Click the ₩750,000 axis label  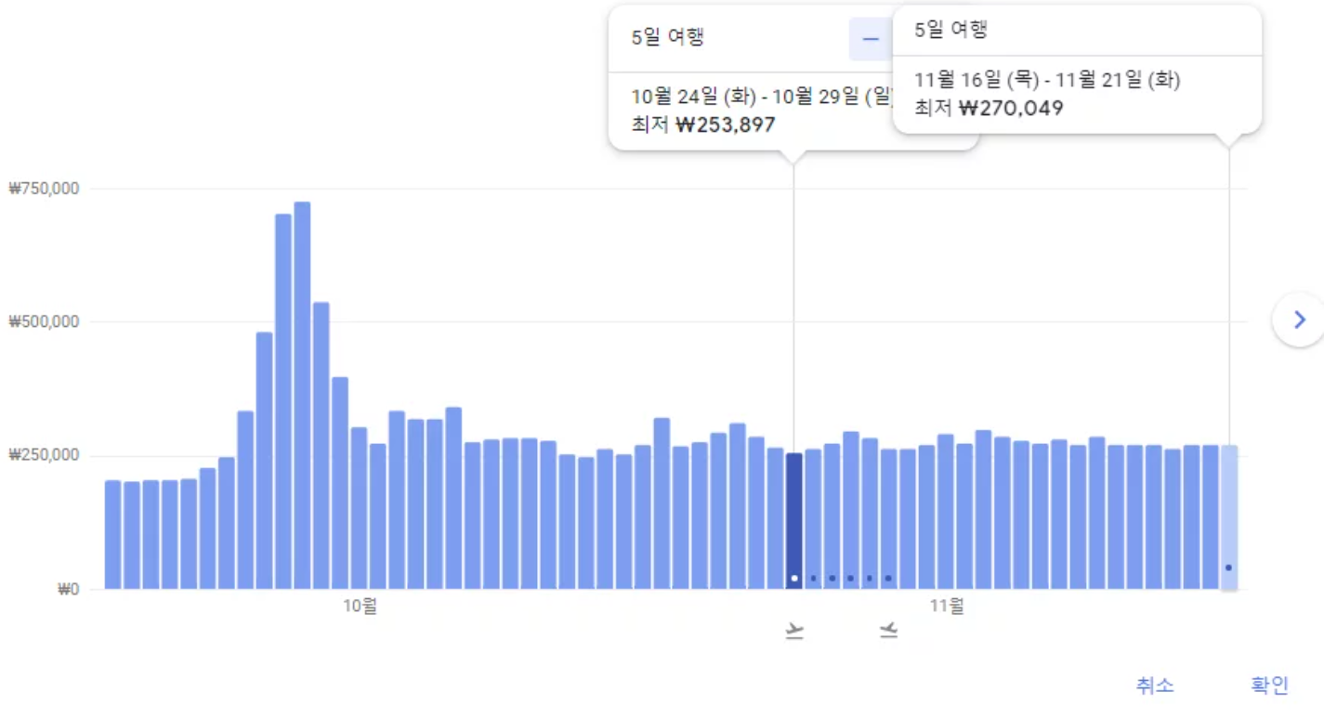(44, 189)
